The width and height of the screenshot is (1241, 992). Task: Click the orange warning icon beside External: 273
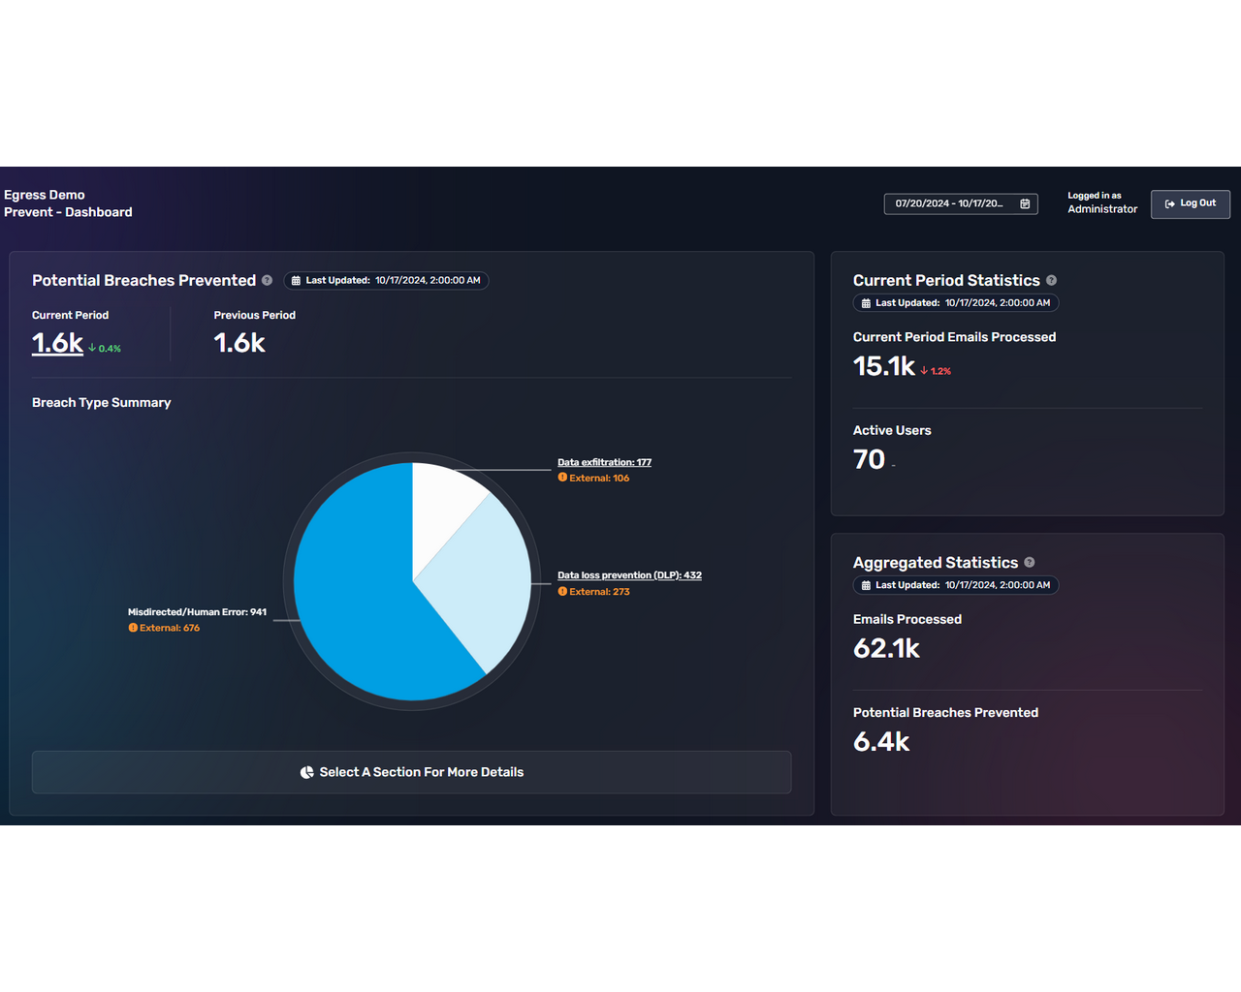(561, 591)
